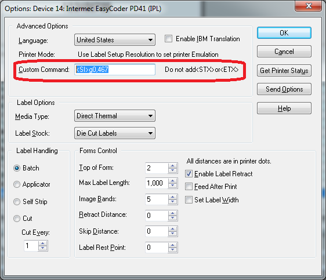Increase the Label Rest Point value
The height and width of the screenshot is (280, 326).
(x=172, y=245)
